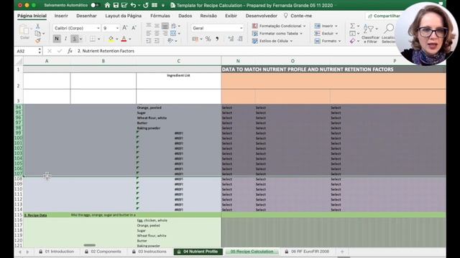460x258 pixels.
Task: Click the horizontal sheet scrollbar thumb
Action: point(89,245)
